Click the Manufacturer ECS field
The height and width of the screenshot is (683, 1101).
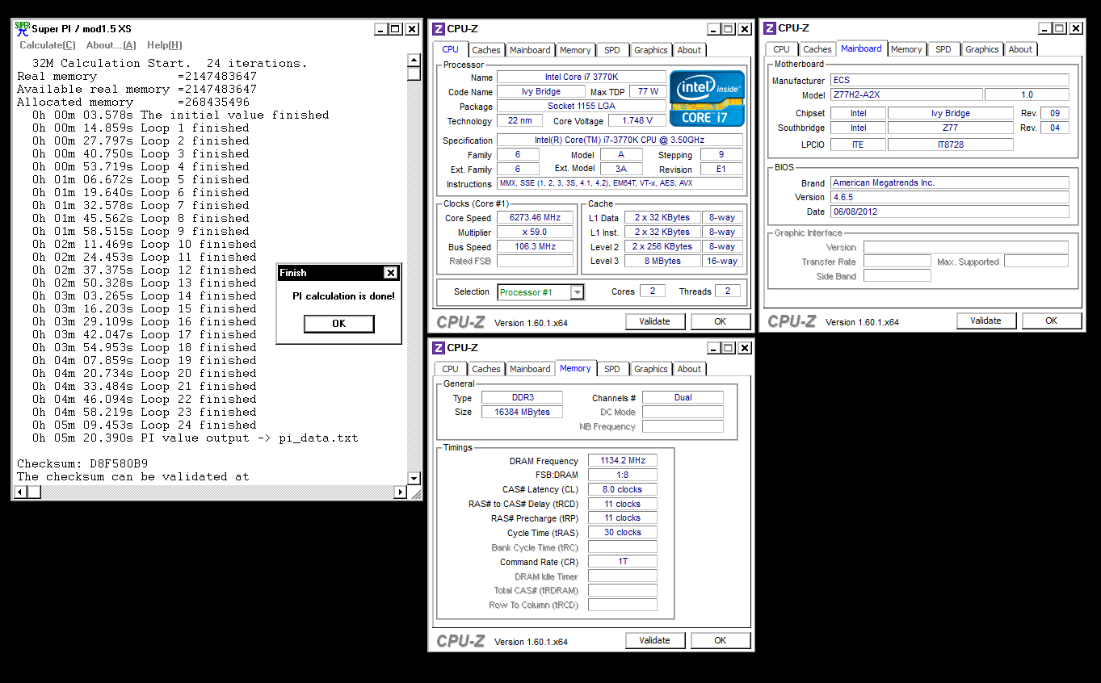coord(950,81)
